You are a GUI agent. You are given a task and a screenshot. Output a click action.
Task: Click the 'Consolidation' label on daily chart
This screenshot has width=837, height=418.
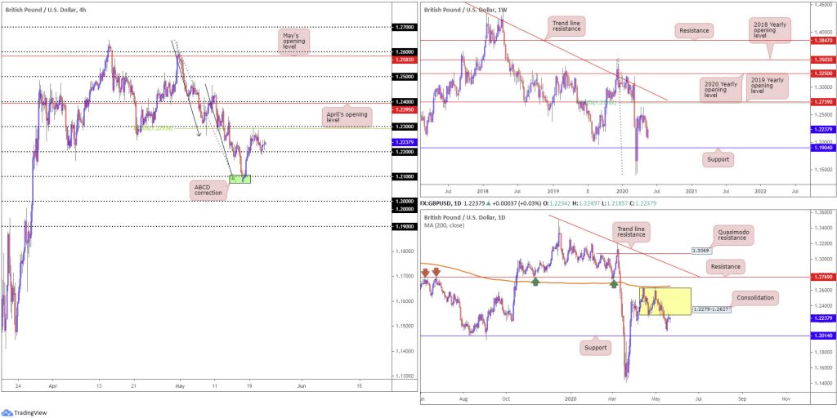tap(752, 297)
